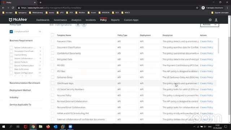Open the user profile icon
The image size is (231, 130).
(216, 20)
